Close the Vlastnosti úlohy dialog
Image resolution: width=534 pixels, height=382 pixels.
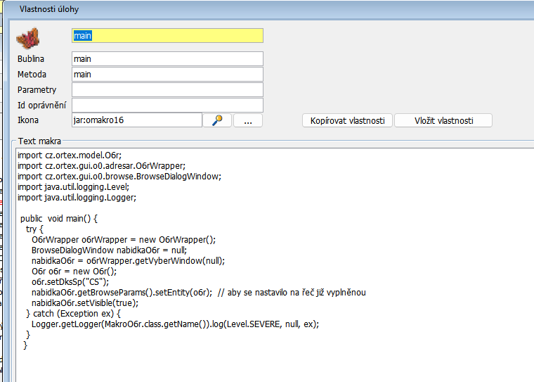click(526, 8)
